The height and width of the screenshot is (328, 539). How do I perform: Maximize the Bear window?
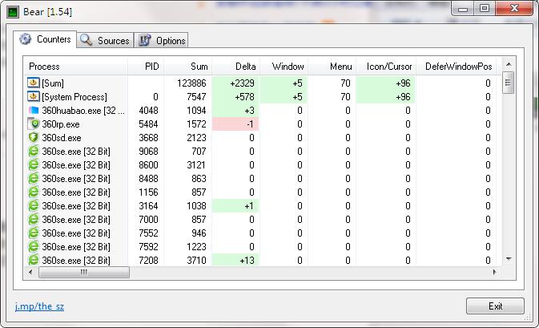coord(485,8)
